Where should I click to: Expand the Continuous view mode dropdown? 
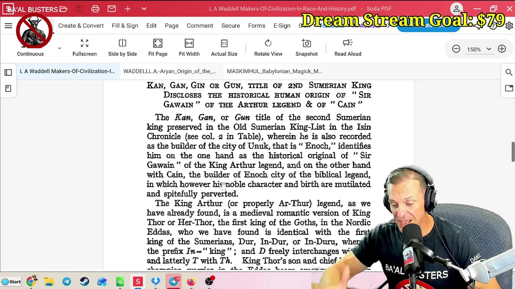tap(59, 48)
